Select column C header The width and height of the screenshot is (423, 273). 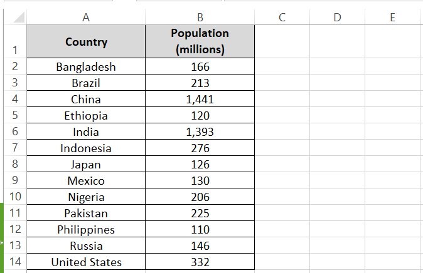click(282, 18)
